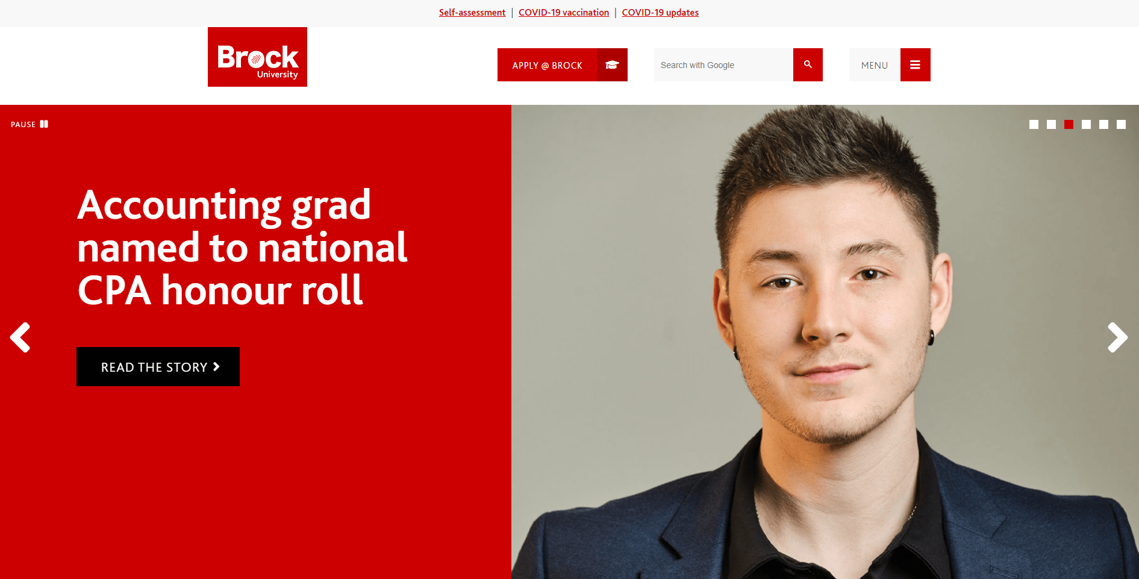Image resolution: width=1139 pixels, height=579 pixels.
Task: Select the fourth slide indicator square
Action: (x=1086, y=124)
